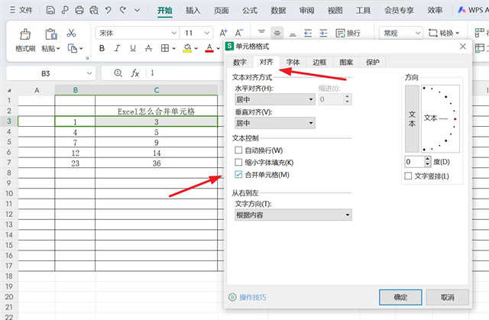This screenshot has width=489, height=320.
Task: Click the vertical 文本 orientation box
Action: coord(412,118)
